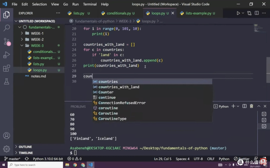Open the Edit menu
The width and height of the screenshot is (270, 168).
(x=24, y=4)
